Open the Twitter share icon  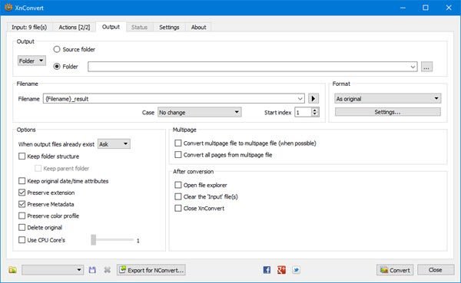click(296, 270)
